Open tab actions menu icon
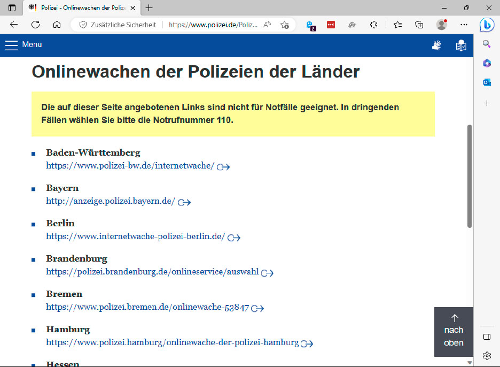500x367 pixels. click(12, 7)
